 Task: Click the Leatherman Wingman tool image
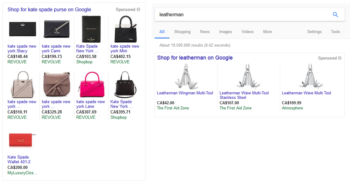pyautogui.click(x=186, y=77)
